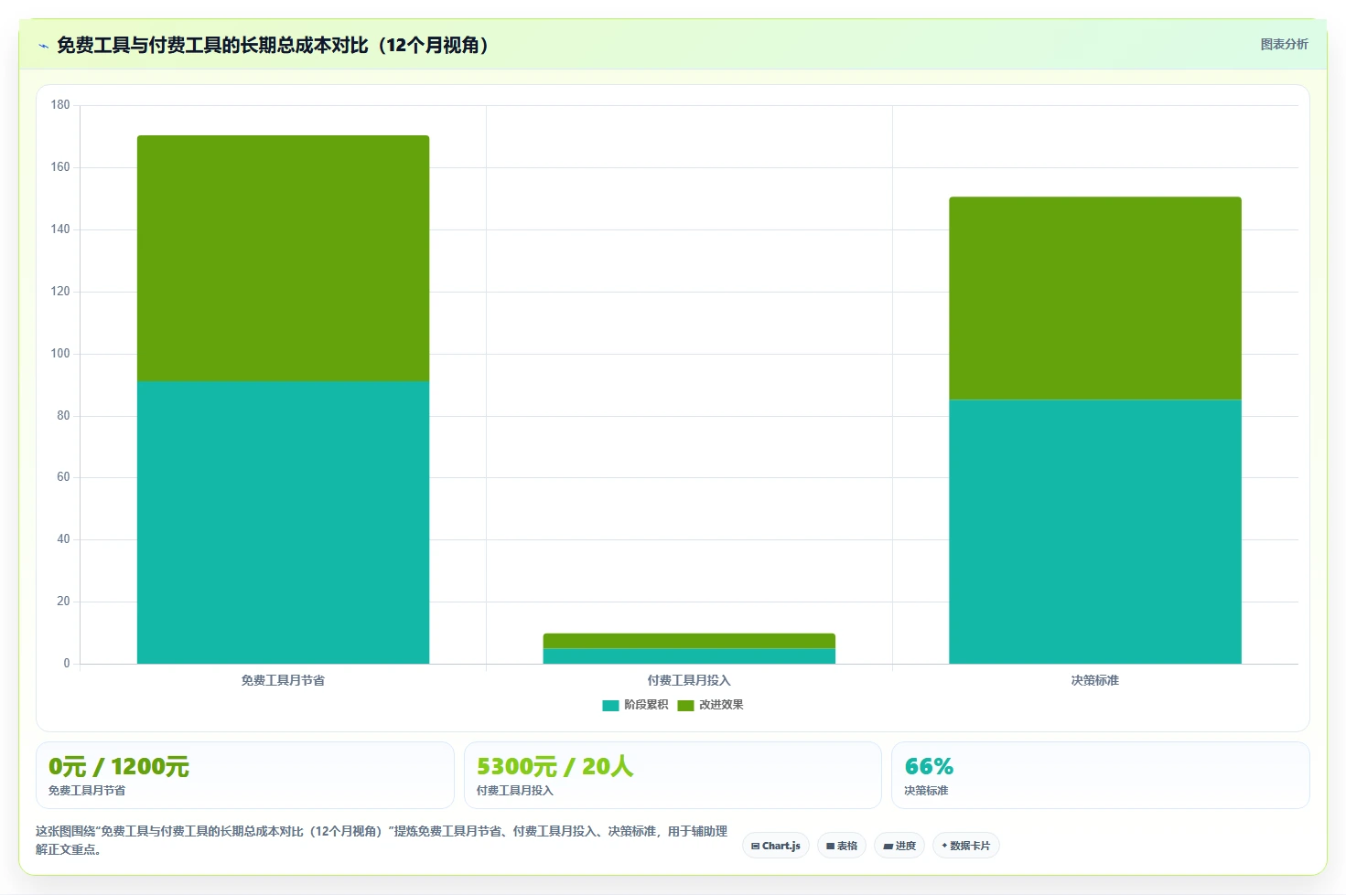The width and height of the screenshot is (1346, 895).
Task: Toggle the 改进效果 legend item
Action: pos(710,705)
